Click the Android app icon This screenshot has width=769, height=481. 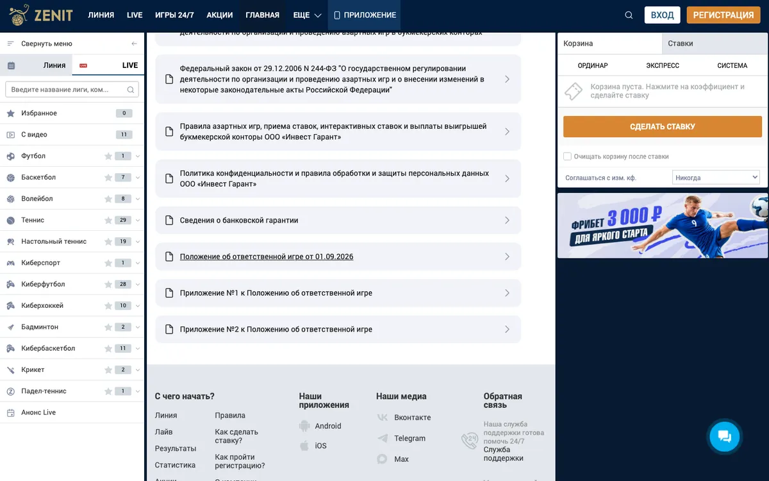[x=304, y=426]
